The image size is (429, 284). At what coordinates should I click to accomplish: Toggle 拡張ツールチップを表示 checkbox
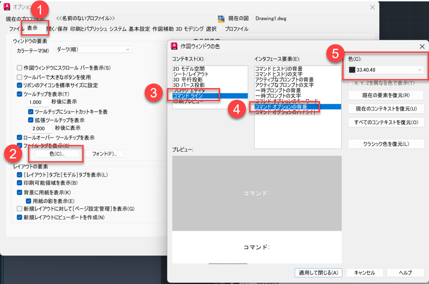click(31, 120)
